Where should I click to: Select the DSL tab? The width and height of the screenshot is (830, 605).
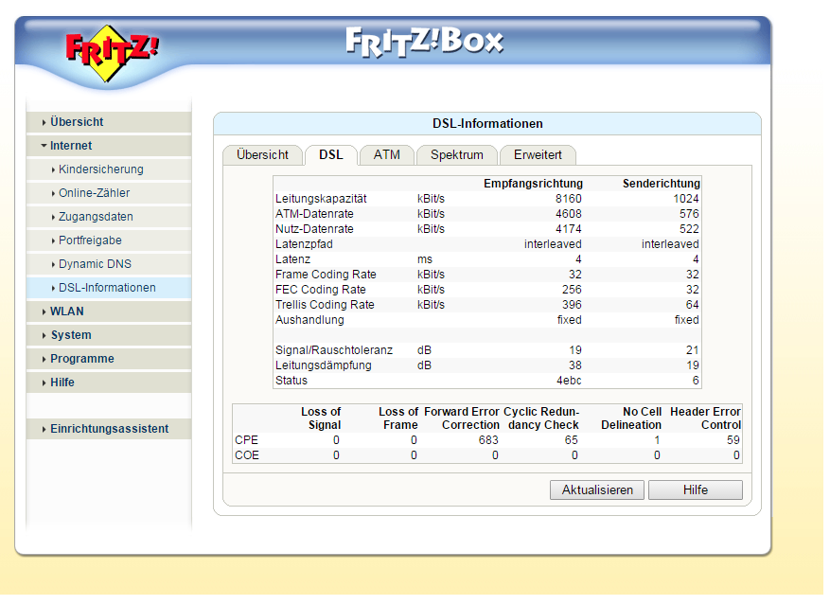[x=331, y=155]
